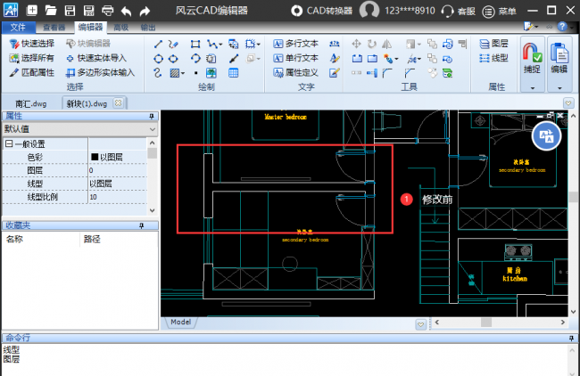Select the Model layout tab

click(x=180, y=322)
